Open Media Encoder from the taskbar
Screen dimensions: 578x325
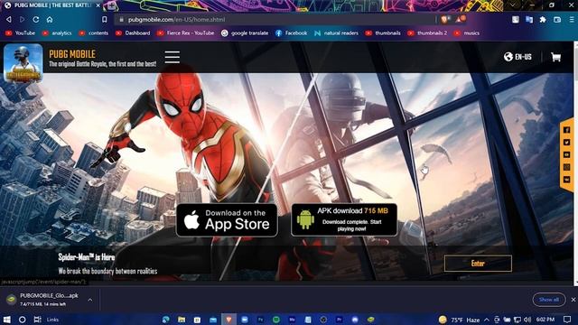[x=292, y=320]
